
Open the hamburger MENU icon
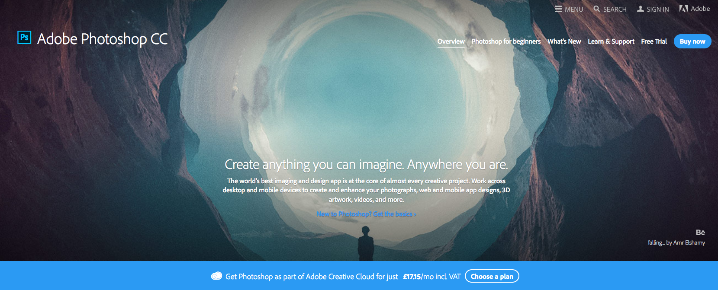(558, 9)
